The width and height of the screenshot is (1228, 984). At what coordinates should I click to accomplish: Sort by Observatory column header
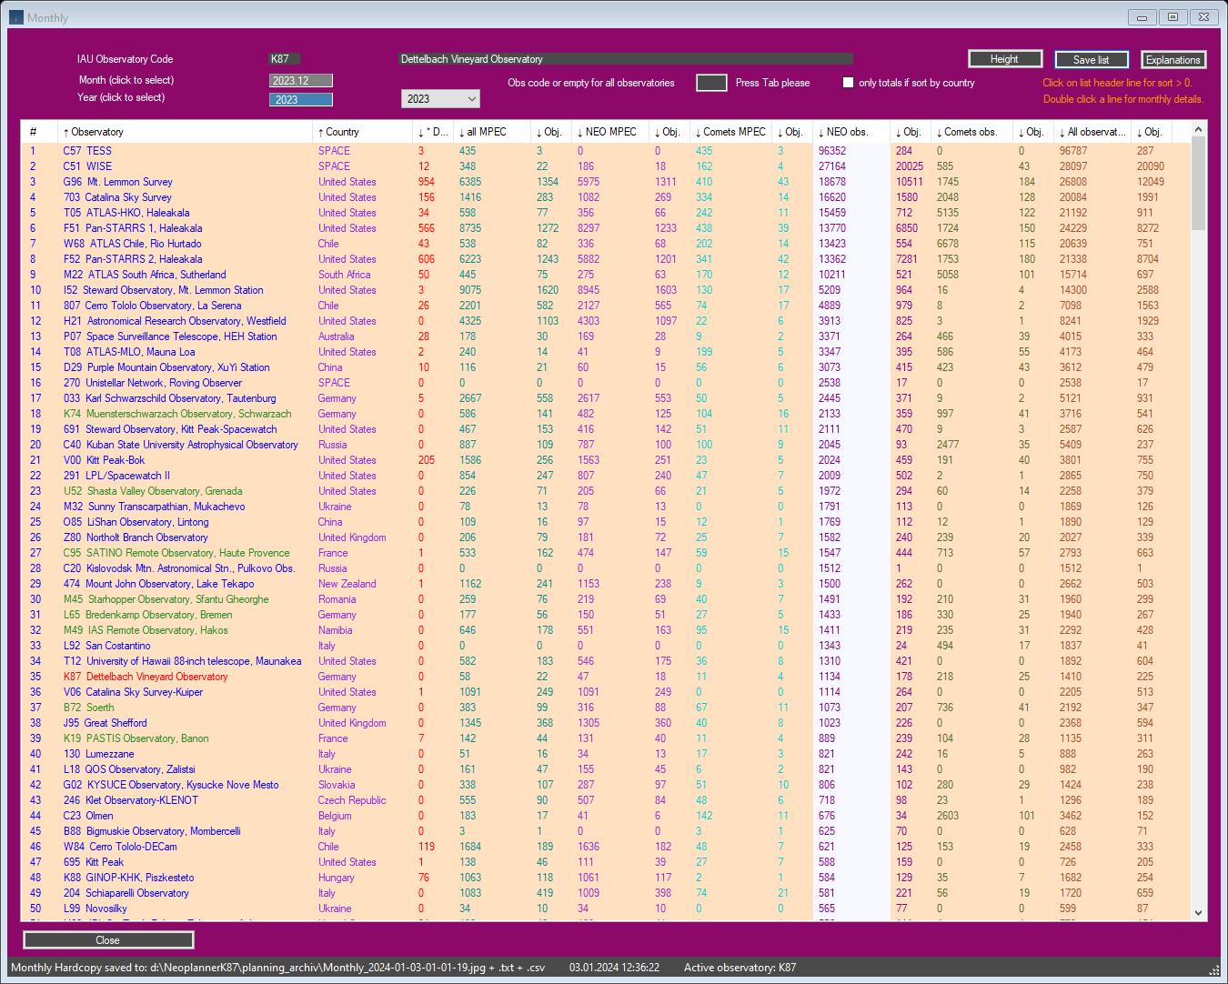pyautogui.click(x=185, y=132)
